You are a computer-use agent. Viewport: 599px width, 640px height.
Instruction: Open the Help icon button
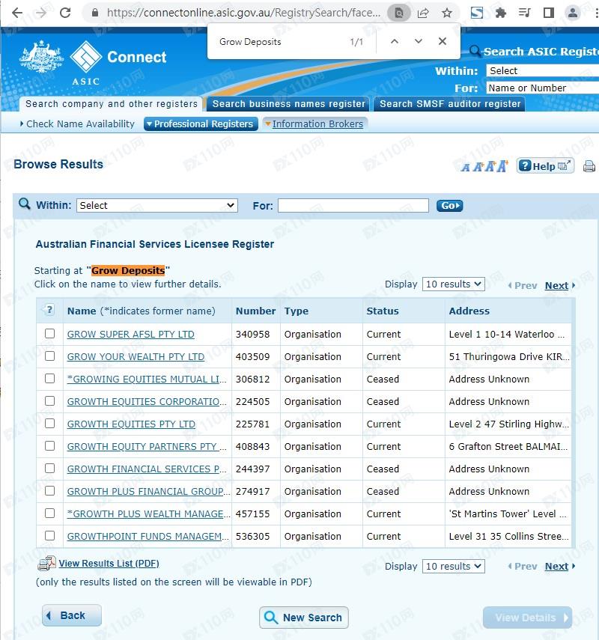pos(544,166)
